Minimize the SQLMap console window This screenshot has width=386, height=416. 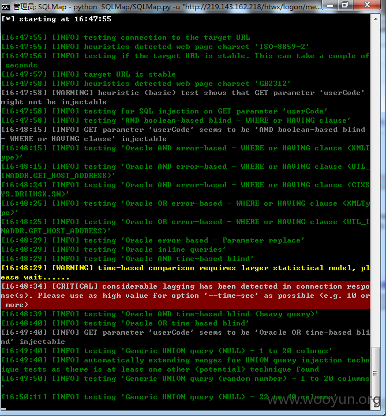(330, 5)
